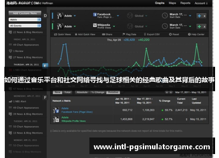Image resolution: width=219 pixels, height=158 pixels.
Task: Open the Help Center
Action: point(196,34)
